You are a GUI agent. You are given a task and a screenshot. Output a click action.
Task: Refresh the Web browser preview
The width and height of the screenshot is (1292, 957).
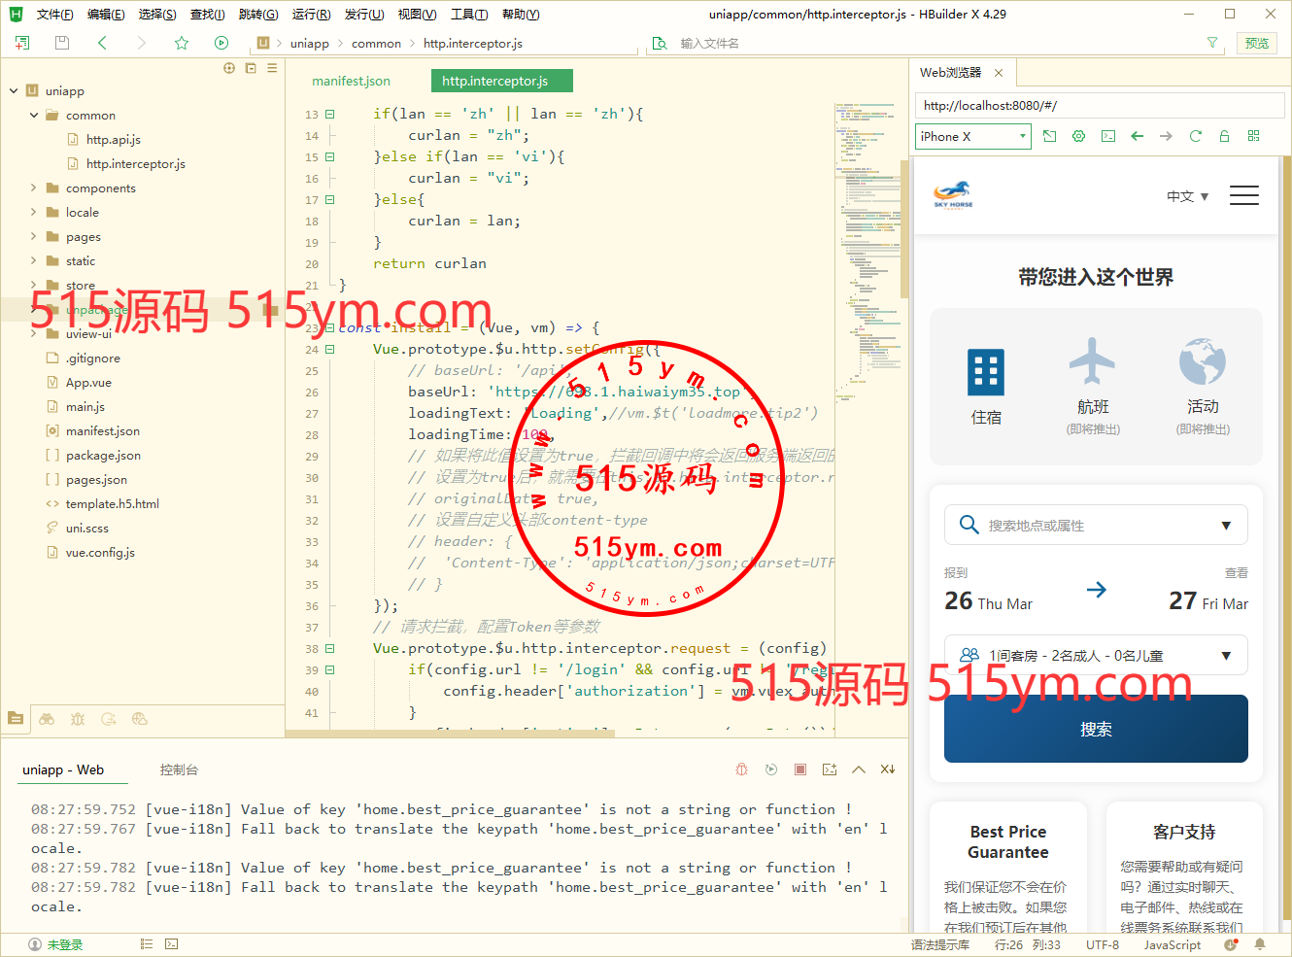tap(1196, 137)
